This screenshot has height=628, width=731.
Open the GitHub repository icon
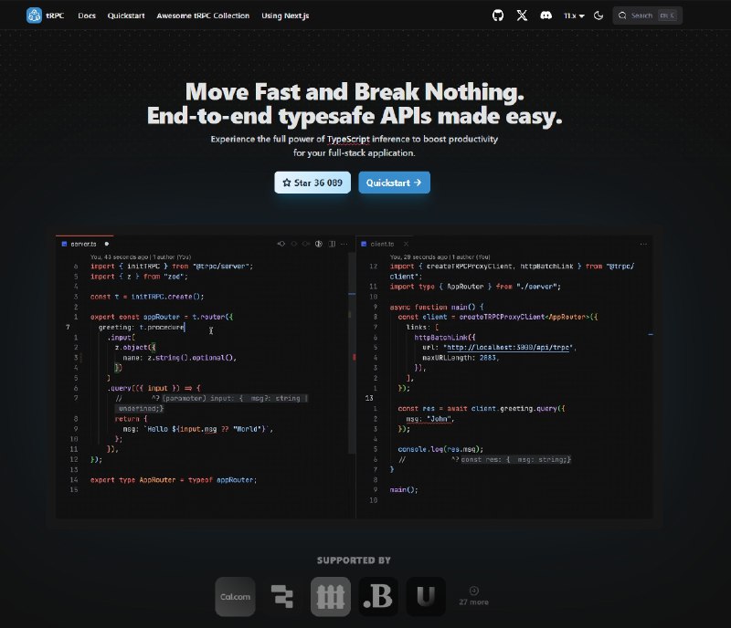coord(498,16)
